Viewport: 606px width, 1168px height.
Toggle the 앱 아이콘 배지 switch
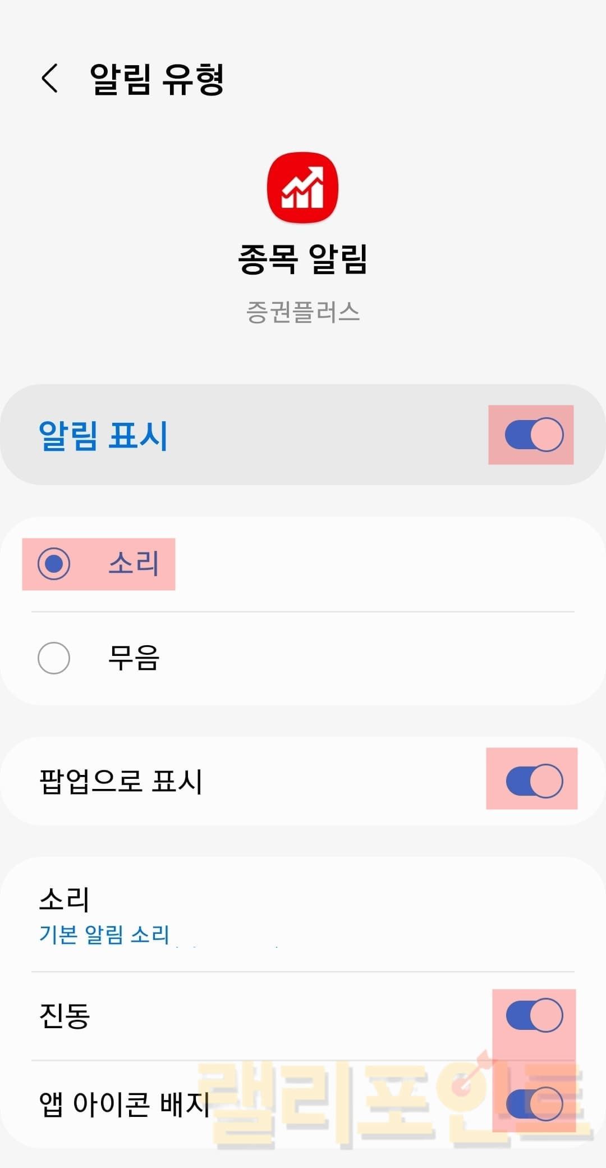(x=534, y=1103)
